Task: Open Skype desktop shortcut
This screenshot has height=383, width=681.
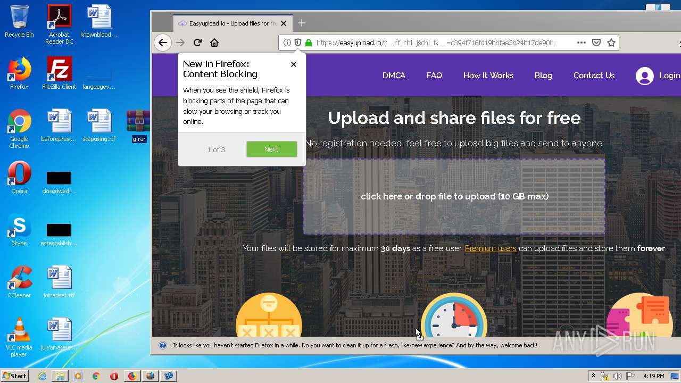Action: pos(19,230)
